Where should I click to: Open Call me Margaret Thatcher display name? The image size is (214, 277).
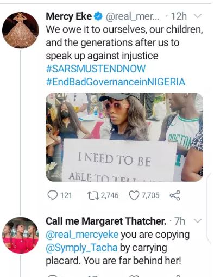[x=106, y=221]
